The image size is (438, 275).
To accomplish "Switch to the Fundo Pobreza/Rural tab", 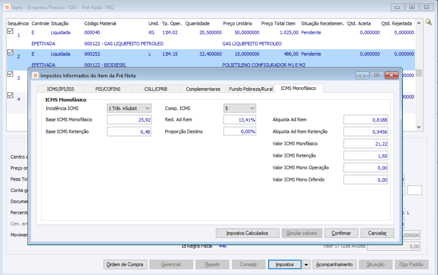I will (x=251, y=89).
